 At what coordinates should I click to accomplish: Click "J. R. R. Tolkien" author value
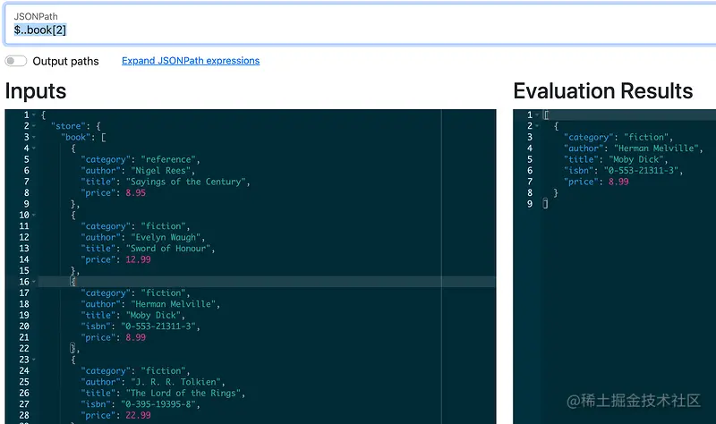click(x=175, y=382)
